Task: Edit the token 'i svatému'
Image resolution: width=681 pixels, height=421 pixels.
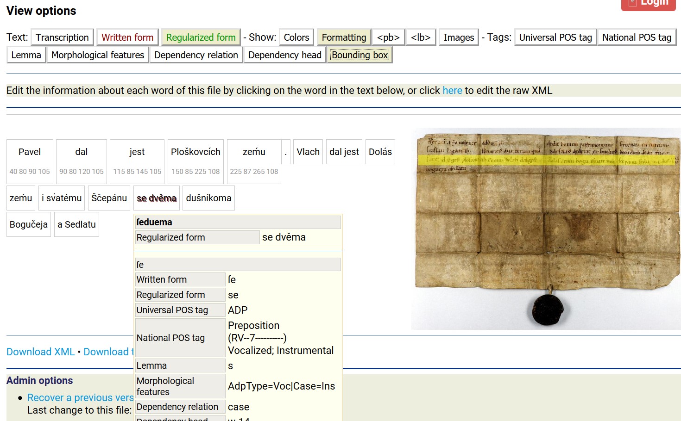Action: pyautogui.click(x=62, y=198)
